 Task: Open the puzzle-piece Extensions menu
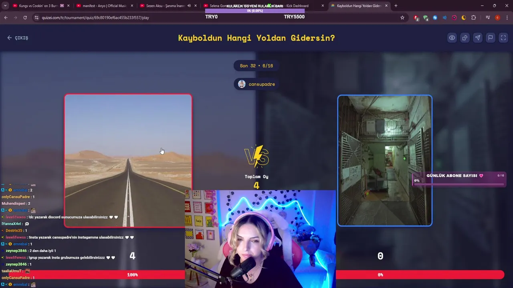point(474,18)
